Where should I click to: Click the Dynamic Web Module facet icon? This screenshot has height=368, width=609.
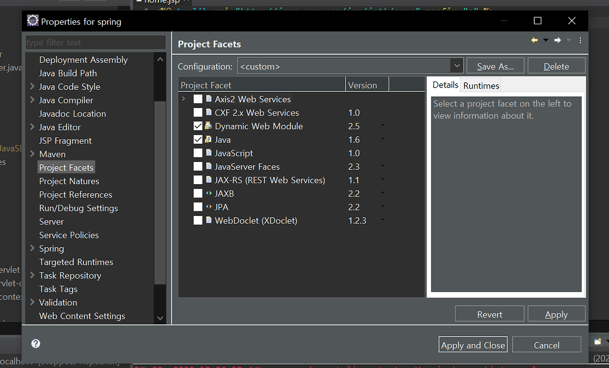[208, 126]
